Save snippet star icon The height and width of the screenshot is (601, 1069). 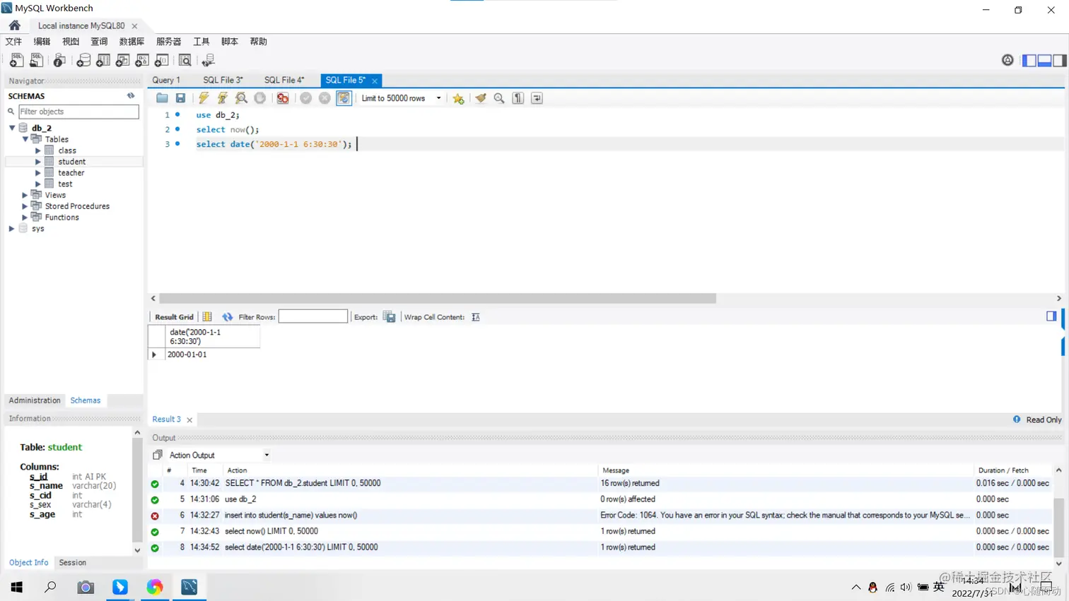tap(458, 98)
